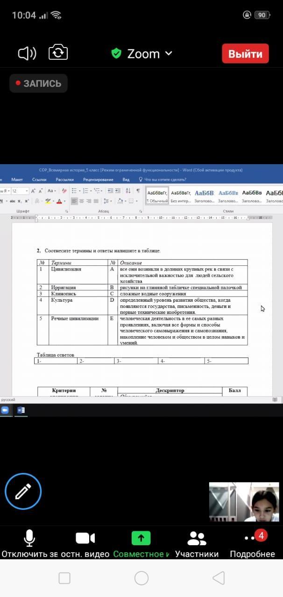Image resolution: width=283 pixels, height=597 pixels.
Task: Click the 'Что вы хотите сделать?' search box
Action: point(163,180)
